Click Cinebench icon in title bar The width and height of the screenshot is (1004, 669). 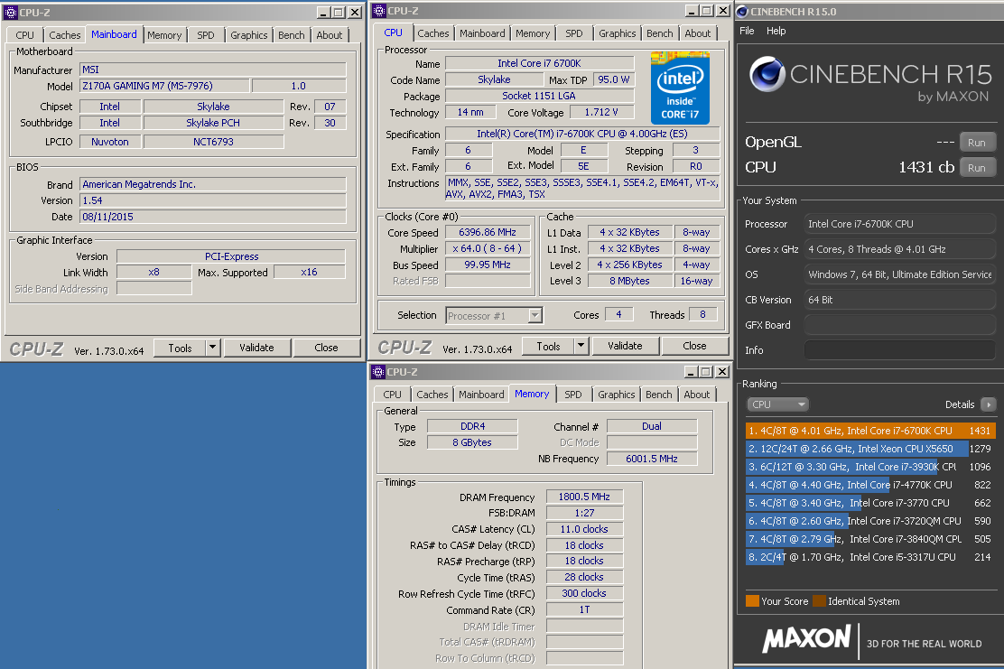[x=742, y=11]
